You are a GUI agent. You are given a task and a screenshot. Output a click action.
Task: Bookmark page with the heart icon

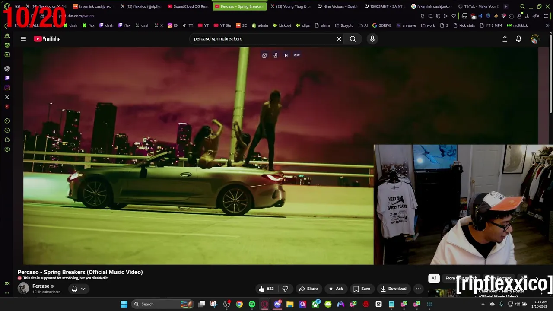pyautogui.click(x=454, y=16)
